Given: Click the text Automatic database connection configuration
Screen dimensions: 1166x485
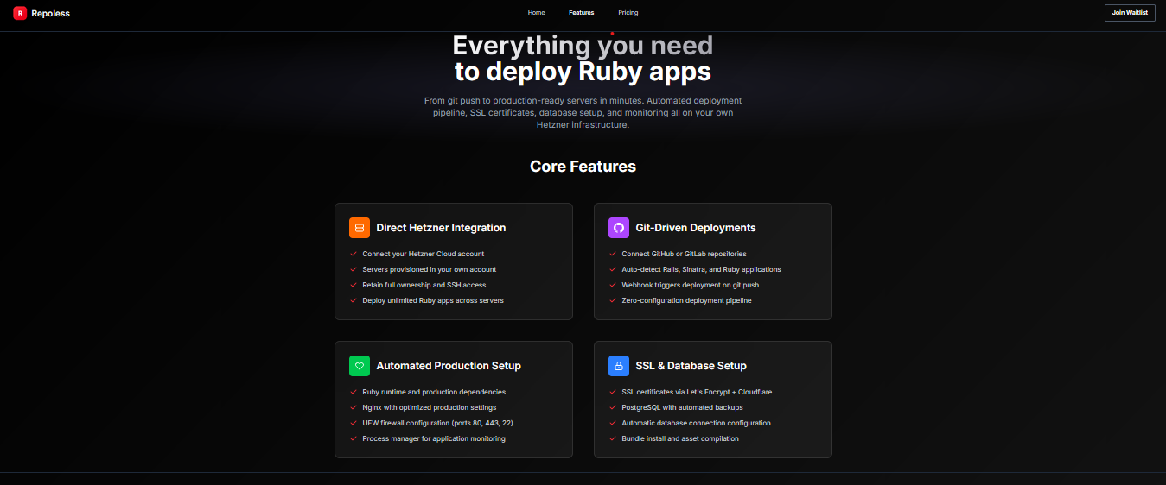Looking at the screenshot, I should [696, 423].
